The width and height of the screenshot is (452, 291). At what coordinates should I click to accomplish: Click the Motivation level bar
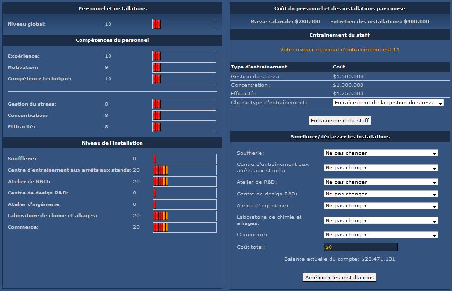pos(184,68)
